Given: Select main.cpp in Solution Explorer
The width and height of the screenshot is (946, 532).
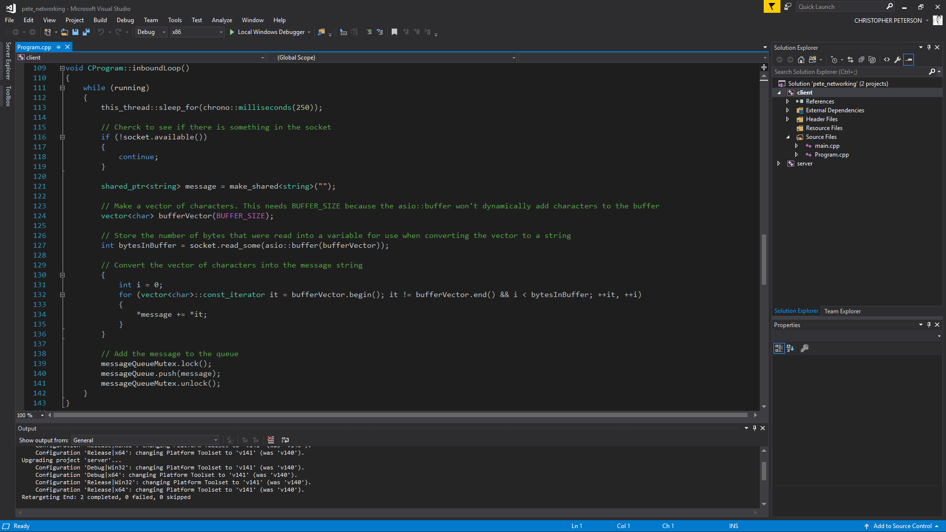Looking at the screenshot, I should pyautogui.click(x=827, y=146).
